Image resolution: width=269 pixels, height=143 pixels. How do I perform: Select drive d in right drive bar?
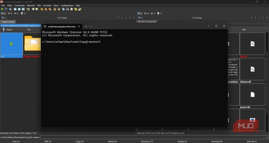[146, 13]
